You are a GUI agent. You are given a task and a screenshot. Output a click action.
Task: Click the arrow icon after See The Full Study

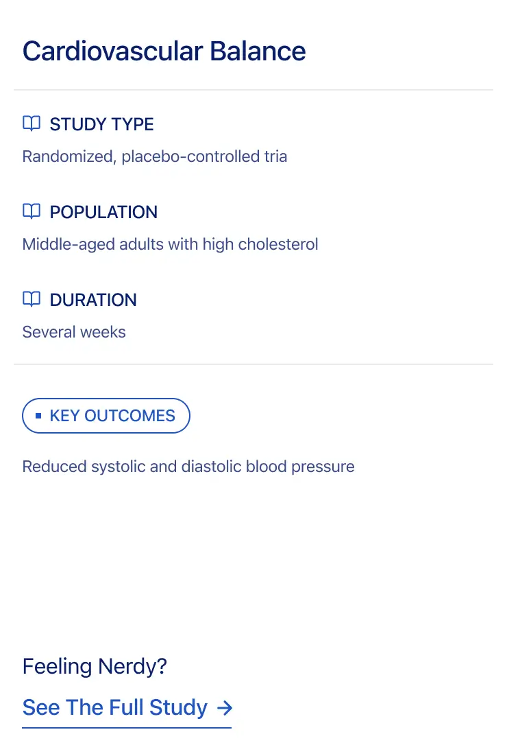pos(224,707)
